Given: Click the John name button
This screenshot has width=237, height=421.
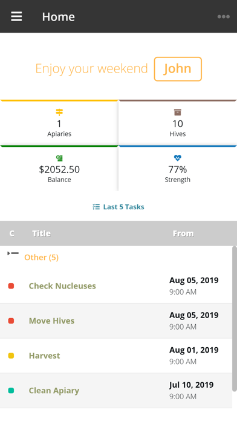Looking at the screenshot, I should tap(178, 69).
